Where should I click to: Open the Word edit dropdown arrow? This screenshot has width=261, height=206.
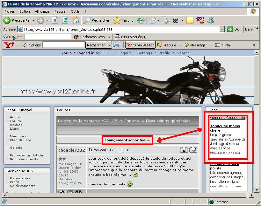click(x=183, y=21)
